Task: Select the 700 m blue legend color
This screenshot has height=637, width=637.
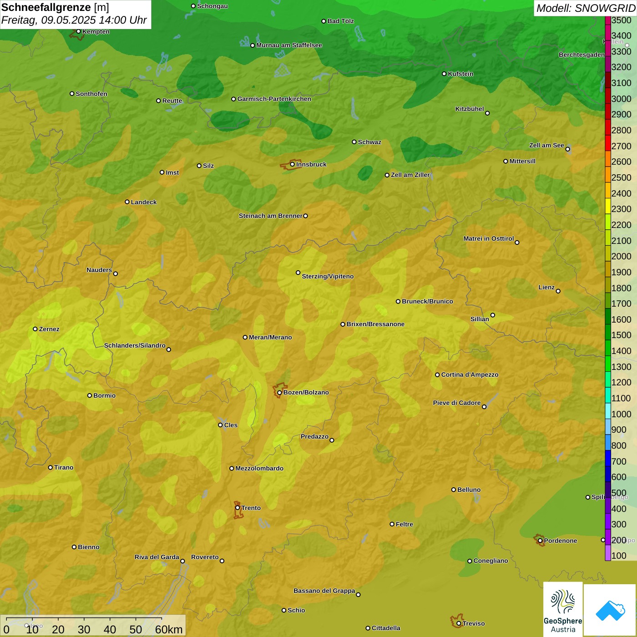Action: click(608, 458)
